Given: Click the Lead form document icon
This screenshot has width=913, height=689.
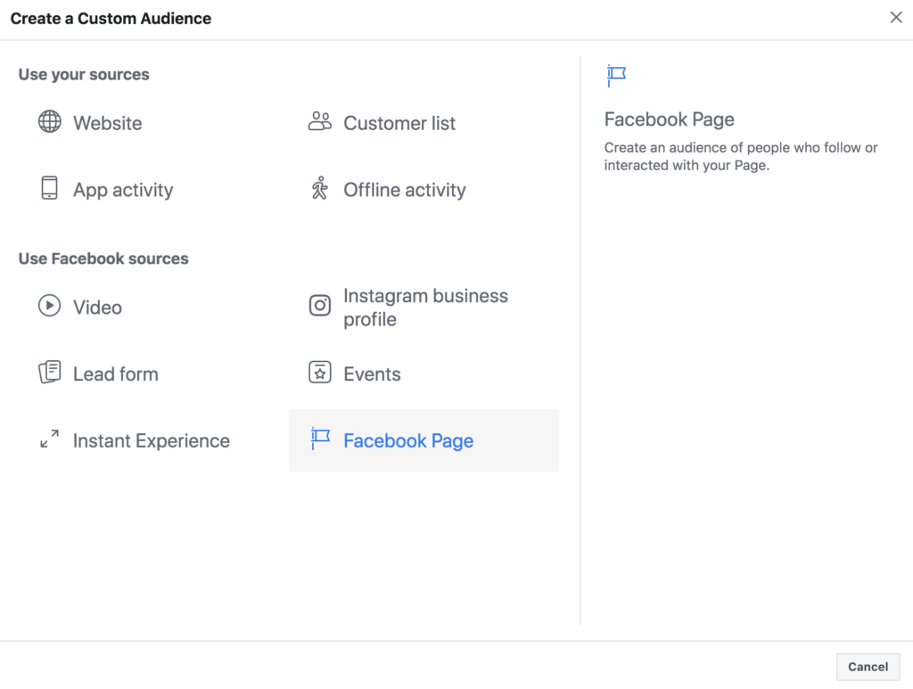Looking at the screenshot, I should point(50,372).
